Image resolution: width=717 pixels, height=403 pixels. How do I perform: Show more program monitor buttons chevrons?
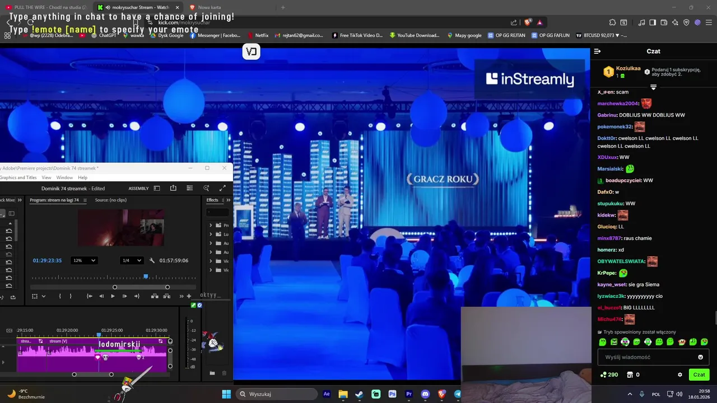[181, 296]
